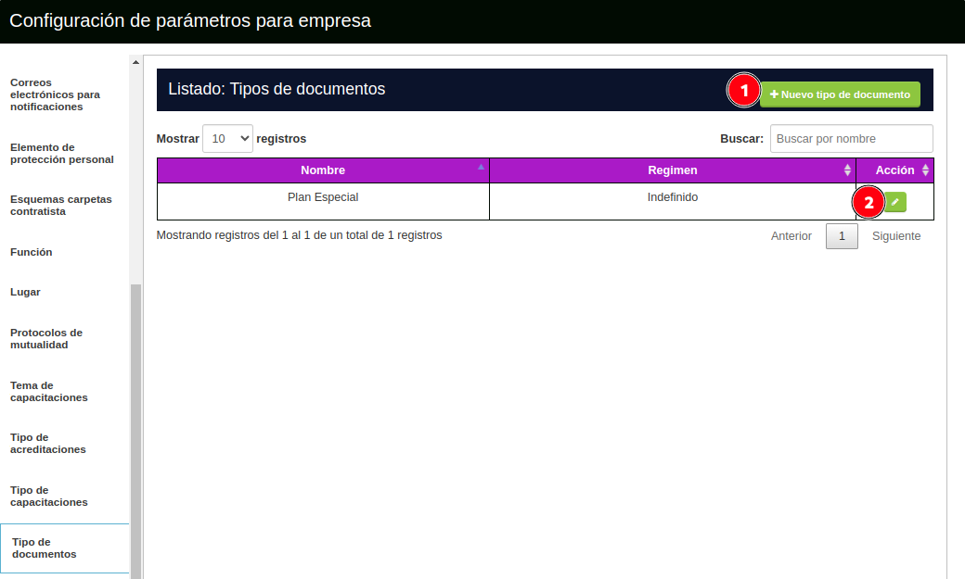Viewport: 965px width, 579px height.
Task: Sort table by Regimen column header
Action: [672, 170]
